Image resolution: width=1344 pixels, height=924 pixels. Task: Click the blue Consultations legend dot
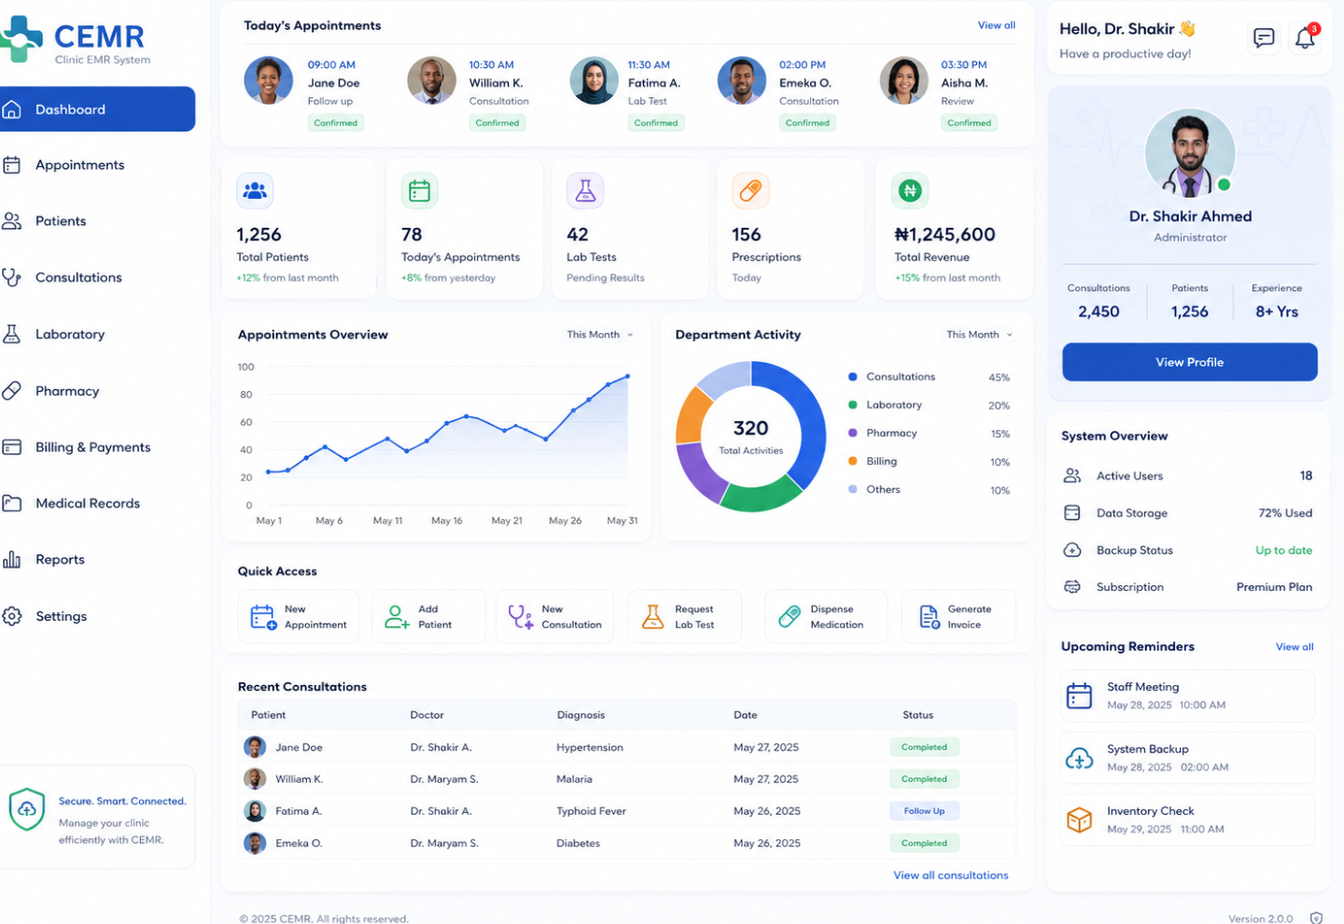tap(852, 377)
